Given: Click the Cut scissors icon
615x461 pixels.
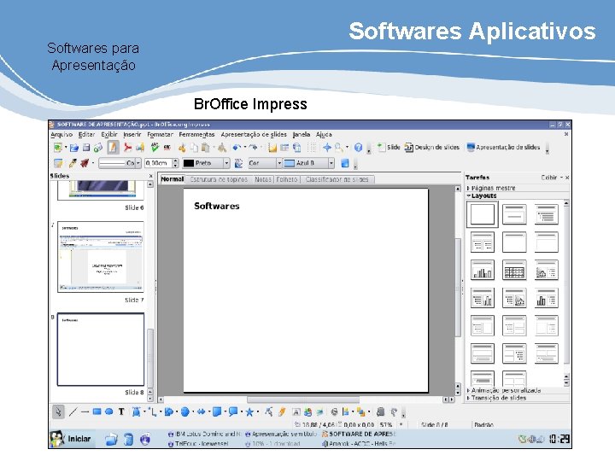Looking at the screenshot, I should (182, 148).
